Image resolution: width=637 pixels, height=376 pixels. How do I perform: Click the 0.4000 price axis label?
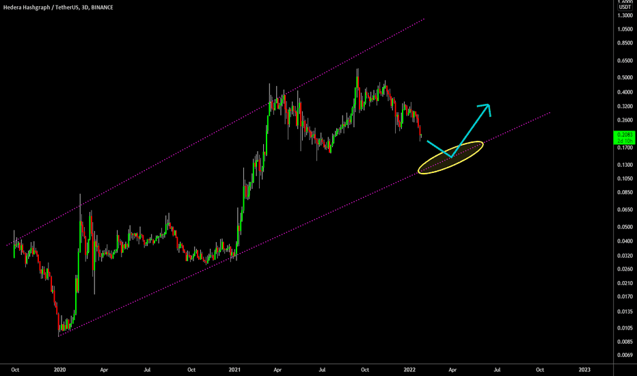(625, 92)
